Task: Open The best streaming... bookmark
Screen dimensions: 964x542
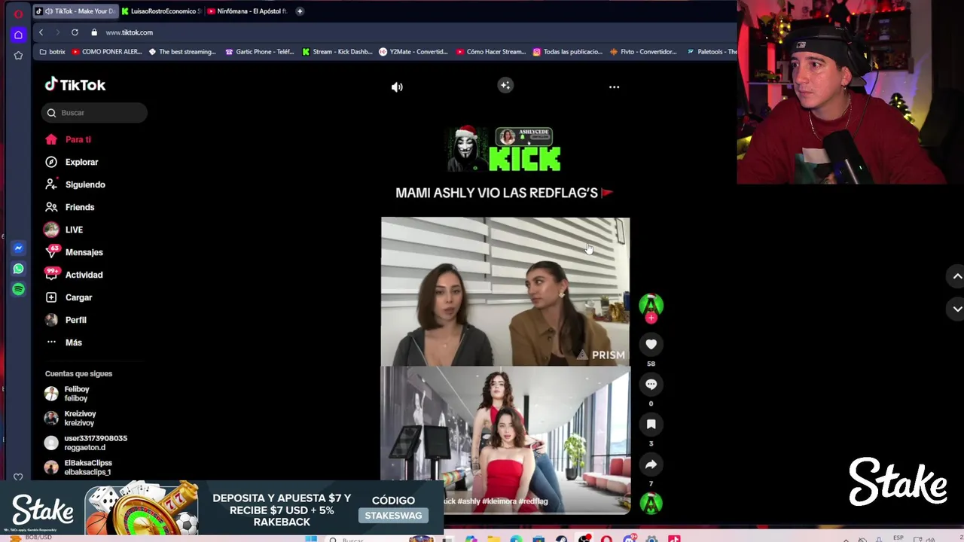Action: (182, 52)
